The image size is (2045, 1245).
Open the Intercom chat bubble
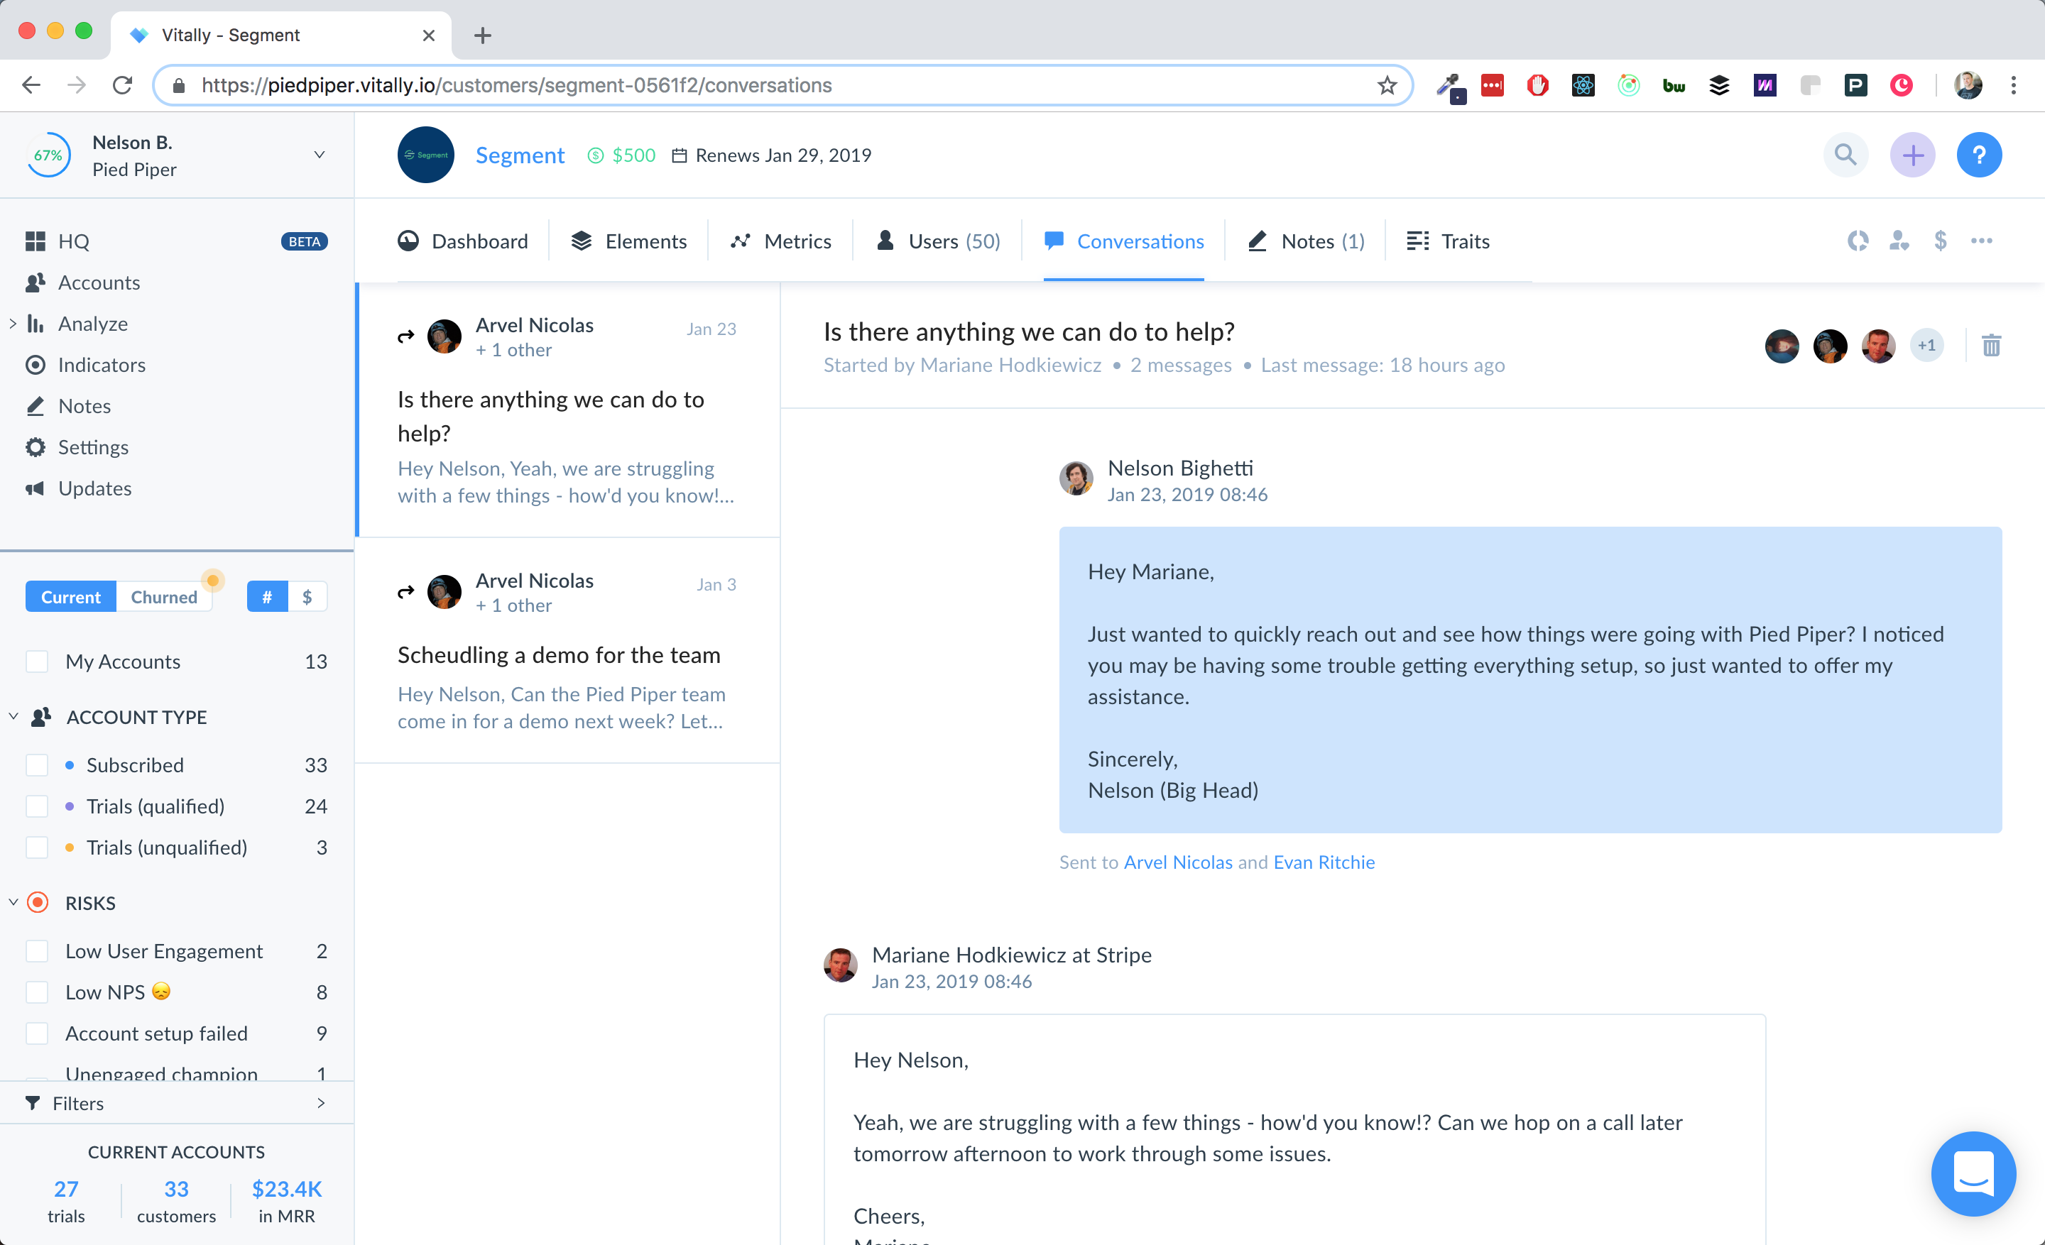(x=1973, y=1173)
